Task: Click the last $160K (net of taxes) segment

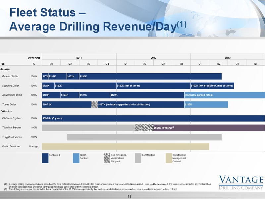Action: tap(222, 86)
